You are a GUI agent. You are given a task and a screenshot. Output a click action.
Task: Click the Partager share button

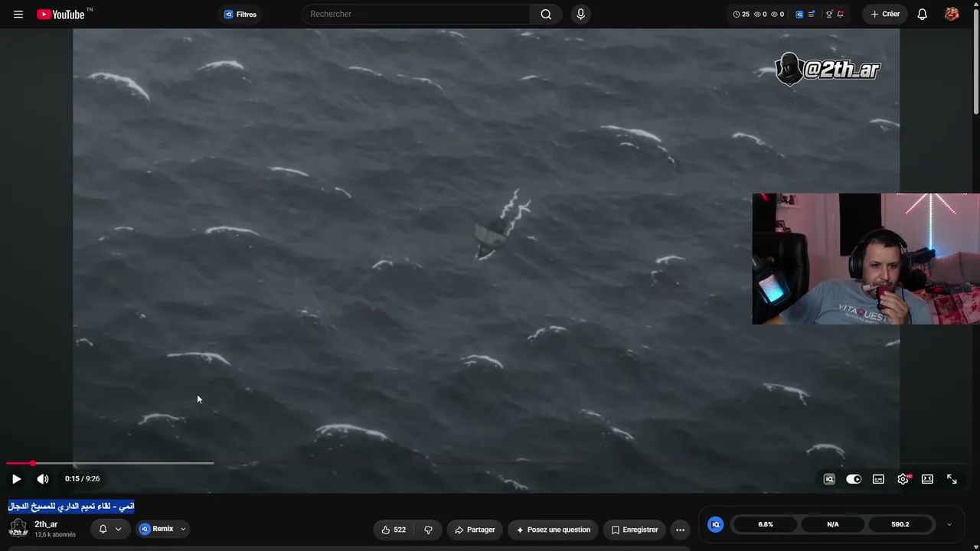475,530
